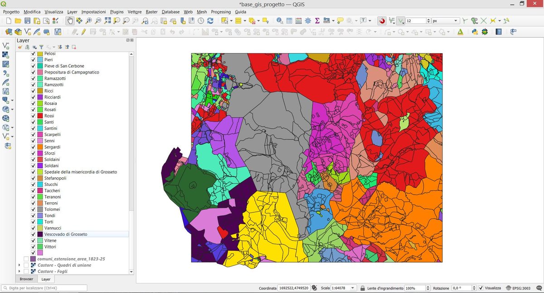Show statistical summary sigma icon

[317, 21]
